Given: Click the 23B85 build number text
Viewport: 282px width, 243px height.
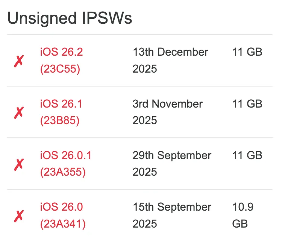Looking at the screenshot, I should click(x=60, y=121).
